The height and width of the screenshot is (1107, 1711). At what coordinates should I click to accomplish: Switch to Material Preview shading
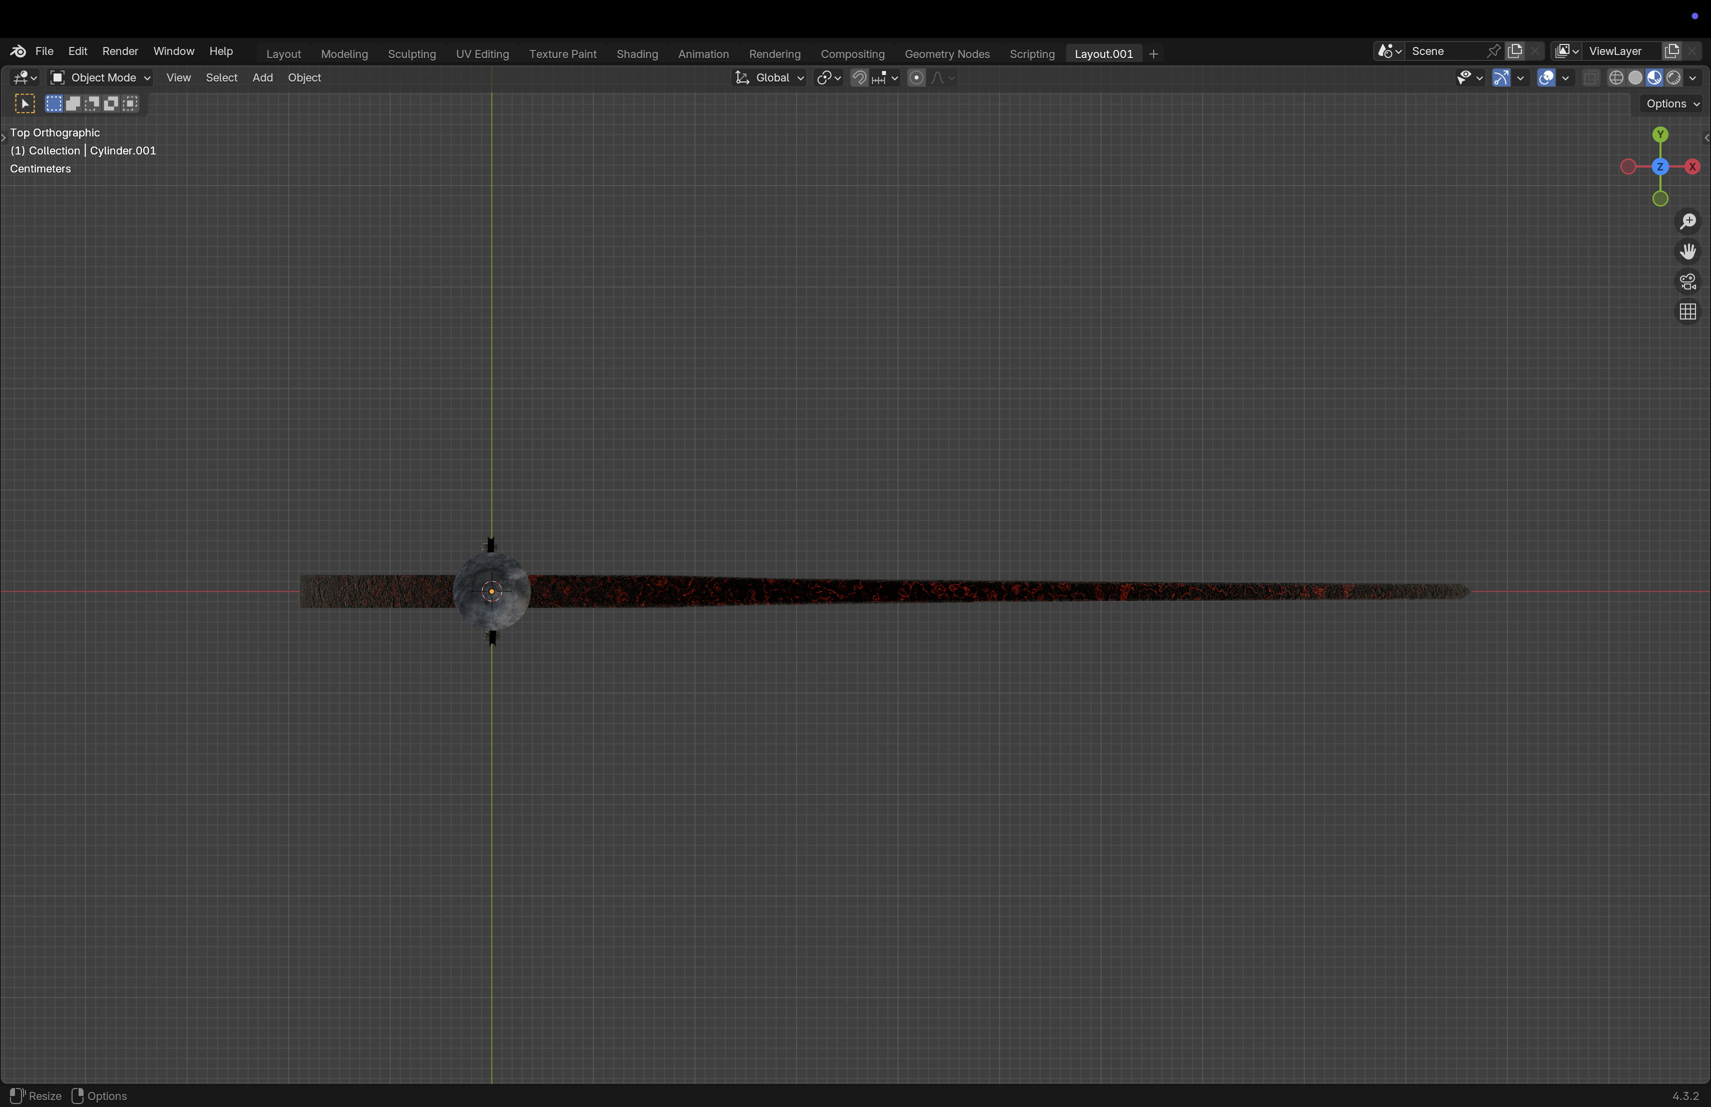(1654, 77)
